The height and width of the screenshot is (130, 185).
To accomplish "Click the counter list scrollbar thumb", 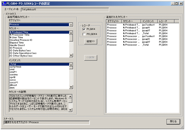I will pos(71,38).
